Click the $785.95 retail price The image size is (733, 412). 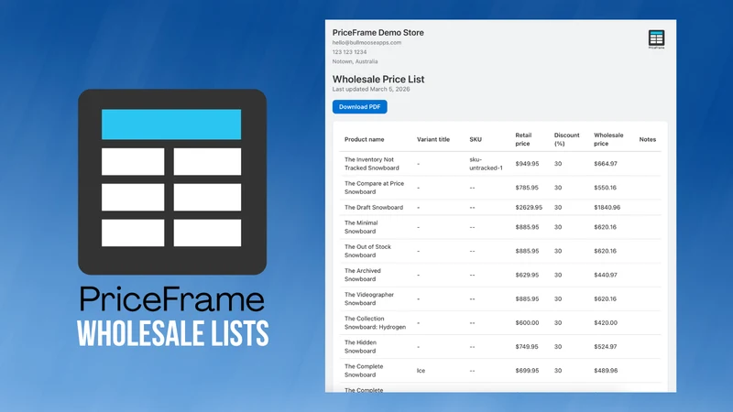pos(527,188)
